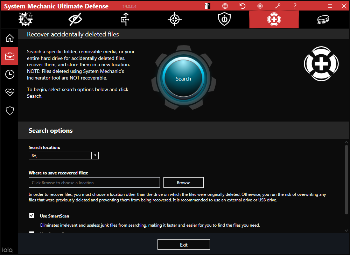Click the scroll down arrow in Search options

[x=346, y=230]
